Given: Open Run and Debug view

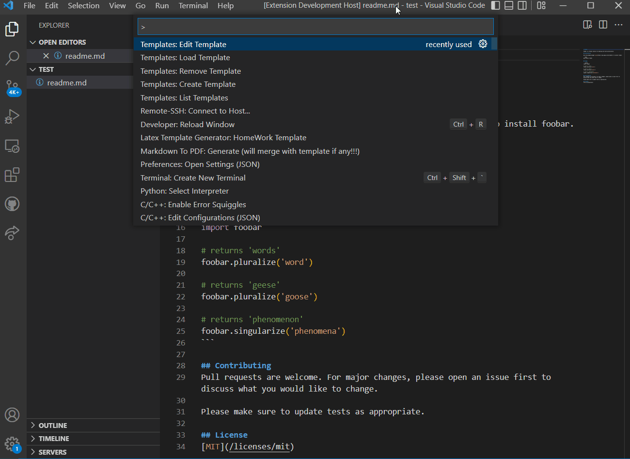Looking at the screenshot, I should pos(12,117).
